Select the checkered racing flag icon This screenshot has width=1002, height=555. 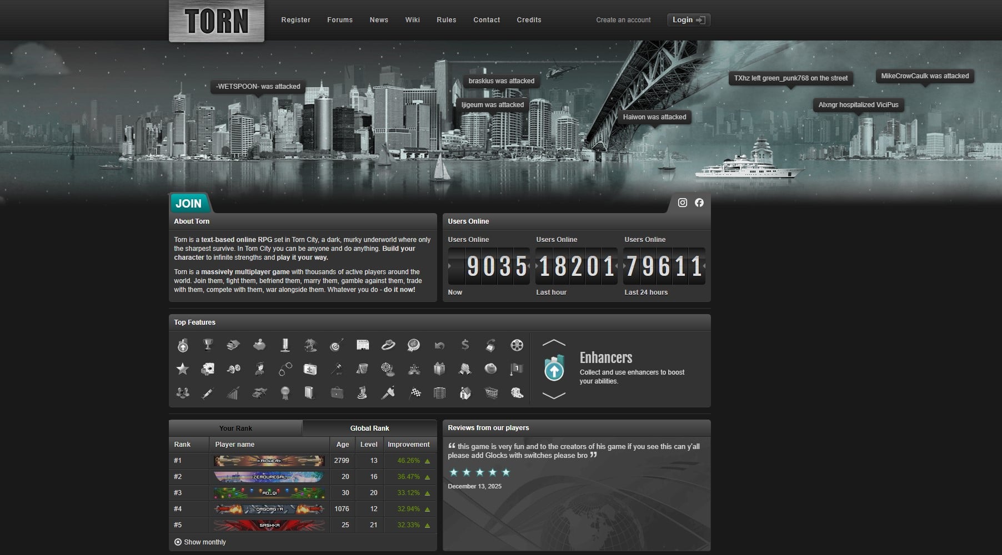[415, 393]
